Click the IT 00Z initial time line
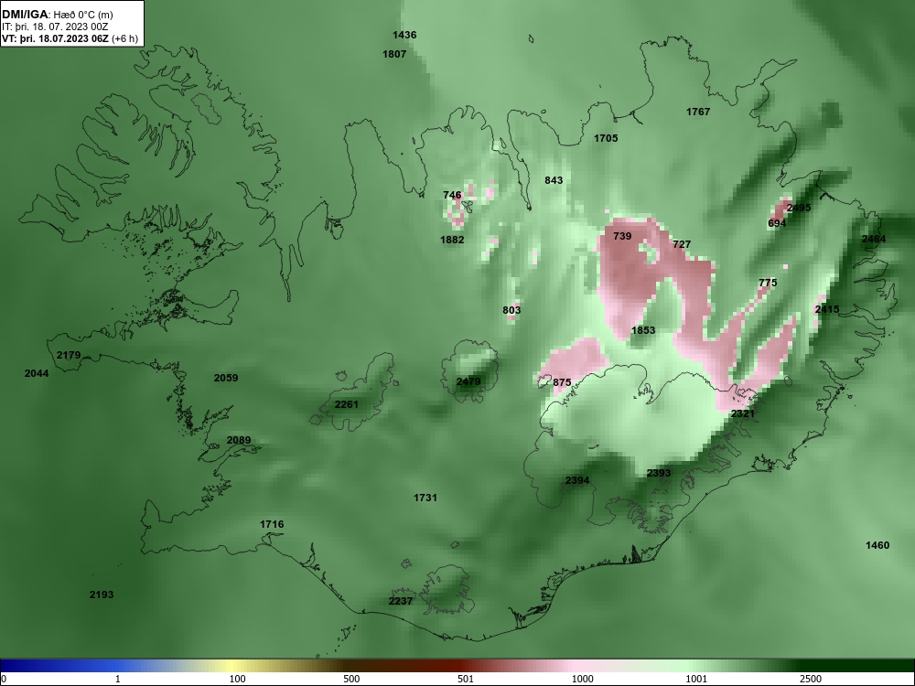The width and height of the screenshot is (915, 686). (x=55, y=27)
